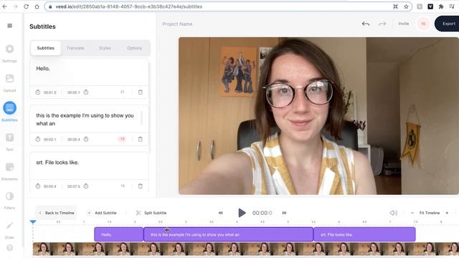
Task: Open the Upload panel
Action: click(9, 82)
